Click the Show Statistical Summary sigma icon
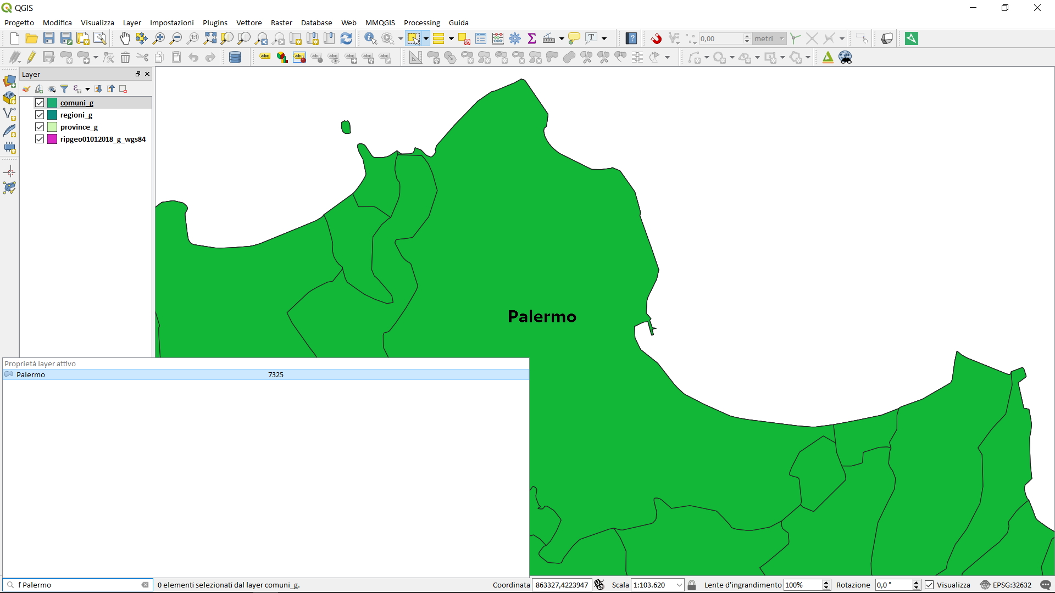The width and height of the screenshot is (1055, 593). click(x=532, y=38)
